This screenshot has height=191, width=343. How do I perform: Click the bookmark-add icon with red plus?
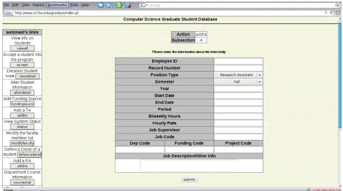point(128,5)
